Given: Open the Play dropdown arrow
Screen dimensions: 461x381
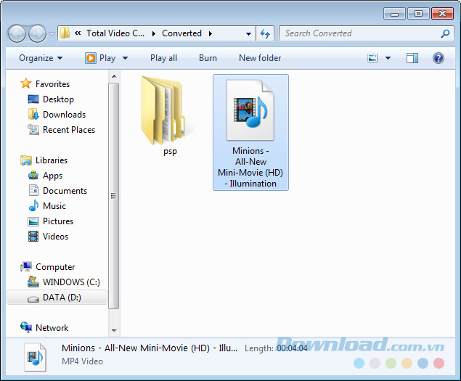Looking at the screenshot, I should [x=125, y=58].
